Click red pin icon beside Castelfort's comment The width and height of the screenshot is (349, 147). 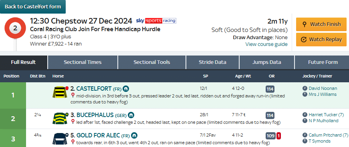73,95
